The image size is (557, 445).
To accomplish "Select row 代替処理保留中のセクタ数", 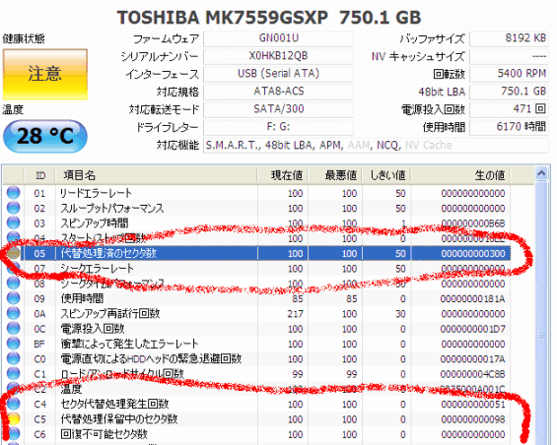I will click(257, 419).
